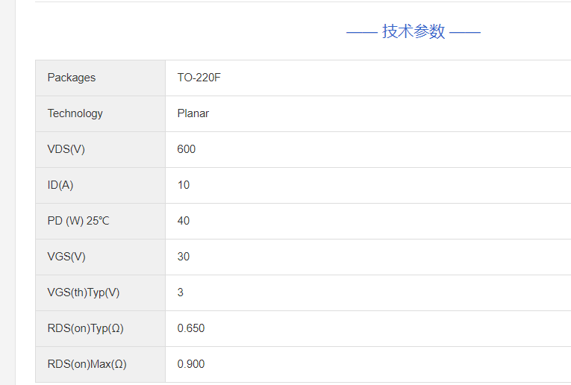Viewport: 571px width, 385px height.
Task: Click the TO-220F package value
Action: (199, 78)
